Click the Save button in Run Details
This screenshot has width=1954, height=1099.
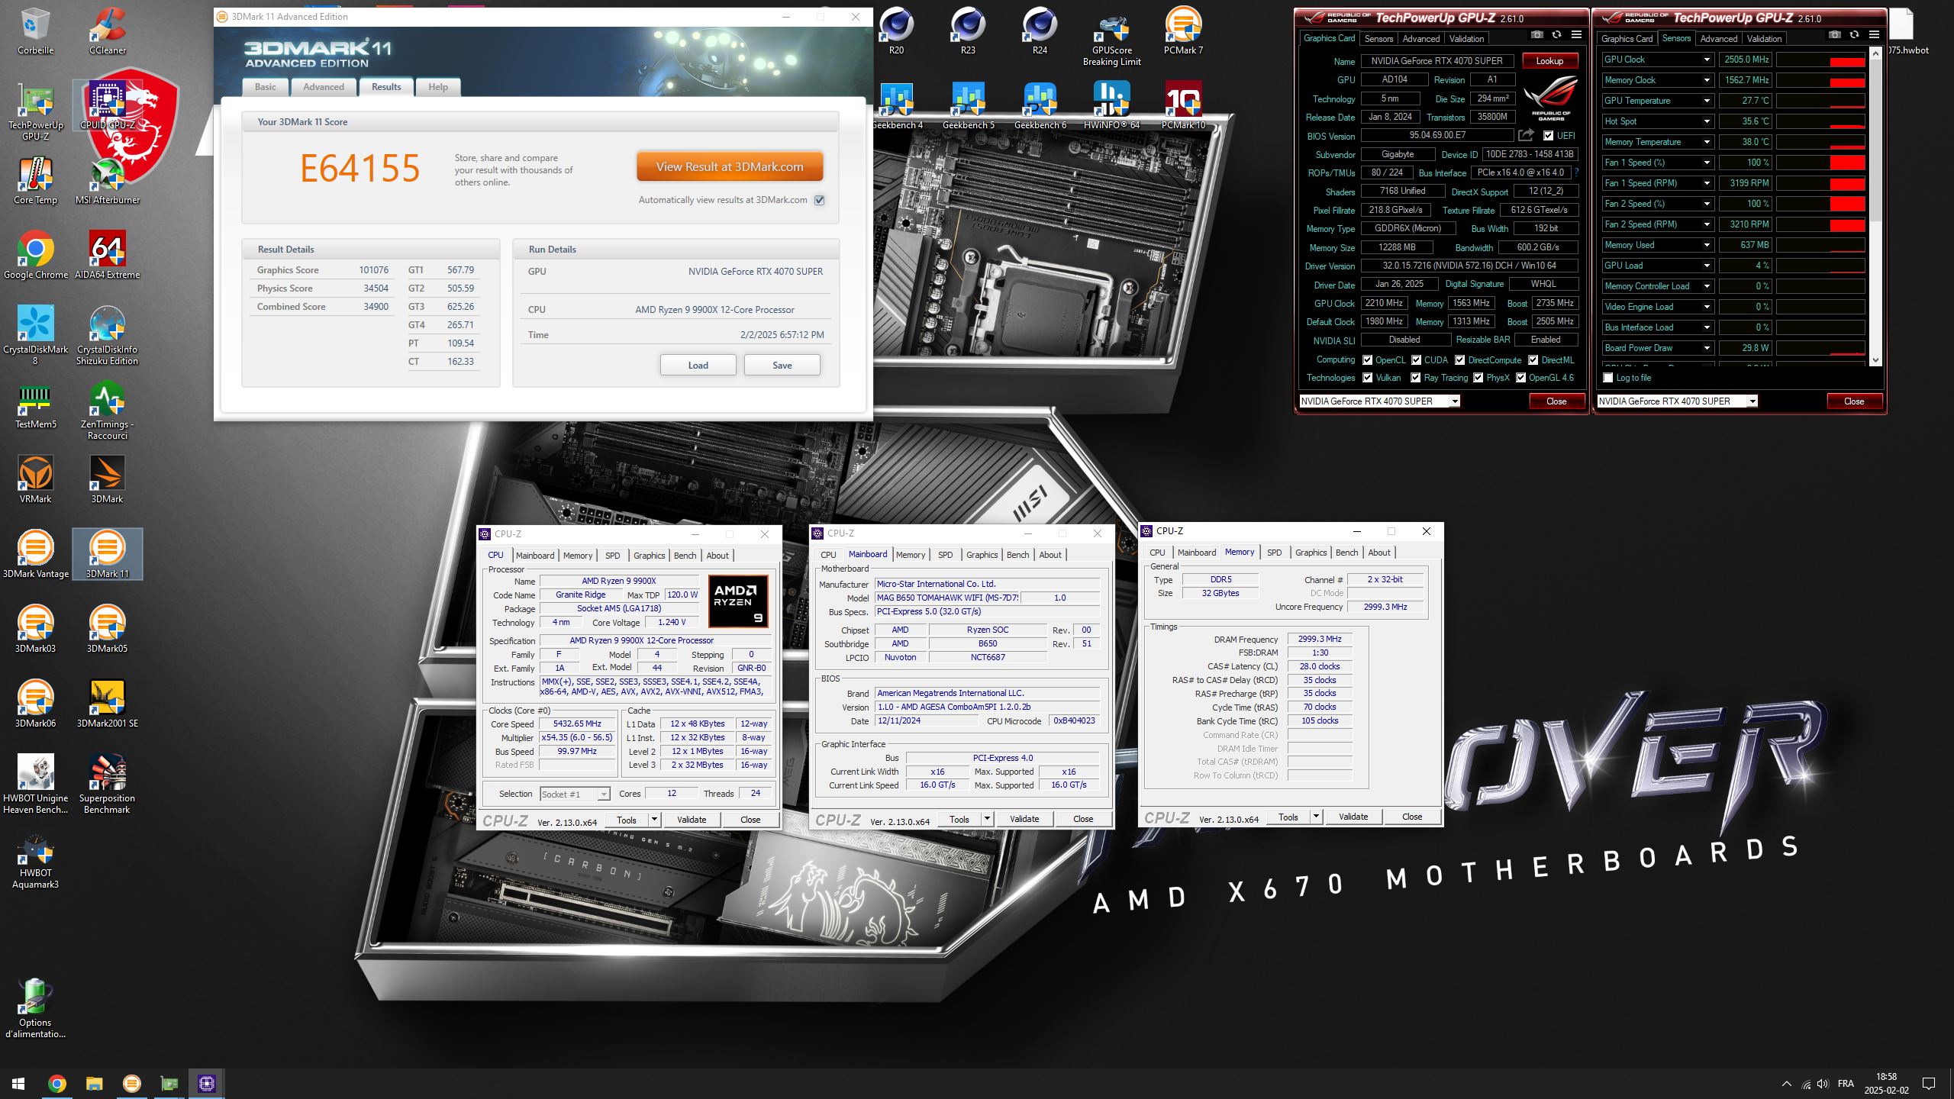click(x=782, y=366)
